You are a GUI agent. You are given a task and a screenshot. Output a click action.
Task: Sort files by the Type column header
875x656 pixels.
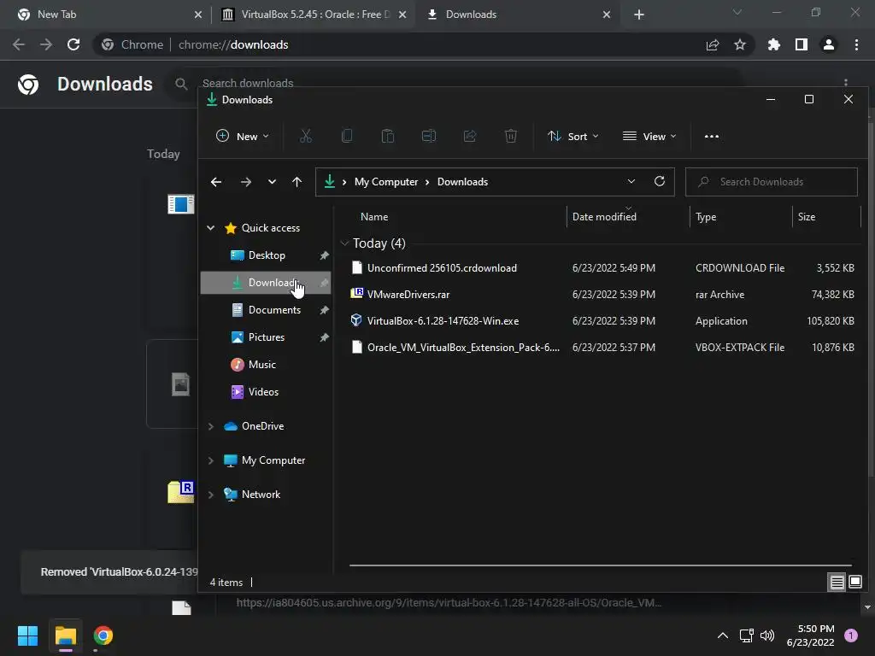(706, 216)
